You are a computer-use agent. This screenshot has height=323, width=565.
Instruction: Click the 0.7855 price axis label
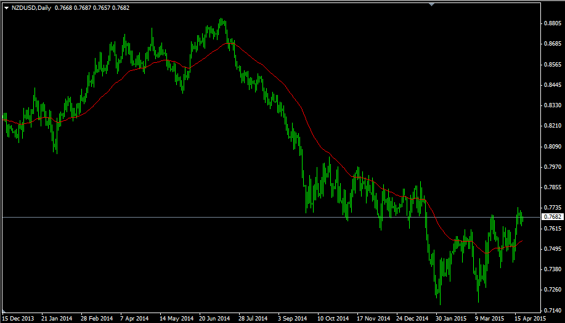(x=553, y=187)
